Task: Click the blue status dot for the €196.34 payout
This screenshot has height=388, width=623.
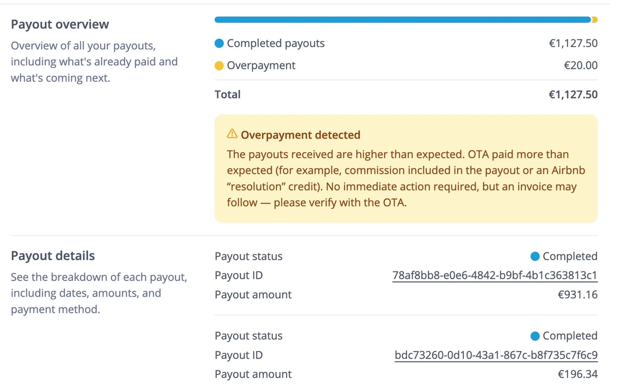Action: pyautogui.click(x=535, y=336)
